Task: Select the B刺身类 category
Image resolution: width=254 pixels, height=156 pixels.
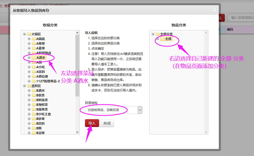Action: (x=42, y=100)
